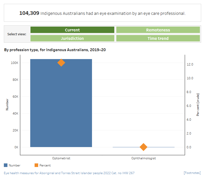Select the Current view button

pyautogui.click(x=72, y=30)
